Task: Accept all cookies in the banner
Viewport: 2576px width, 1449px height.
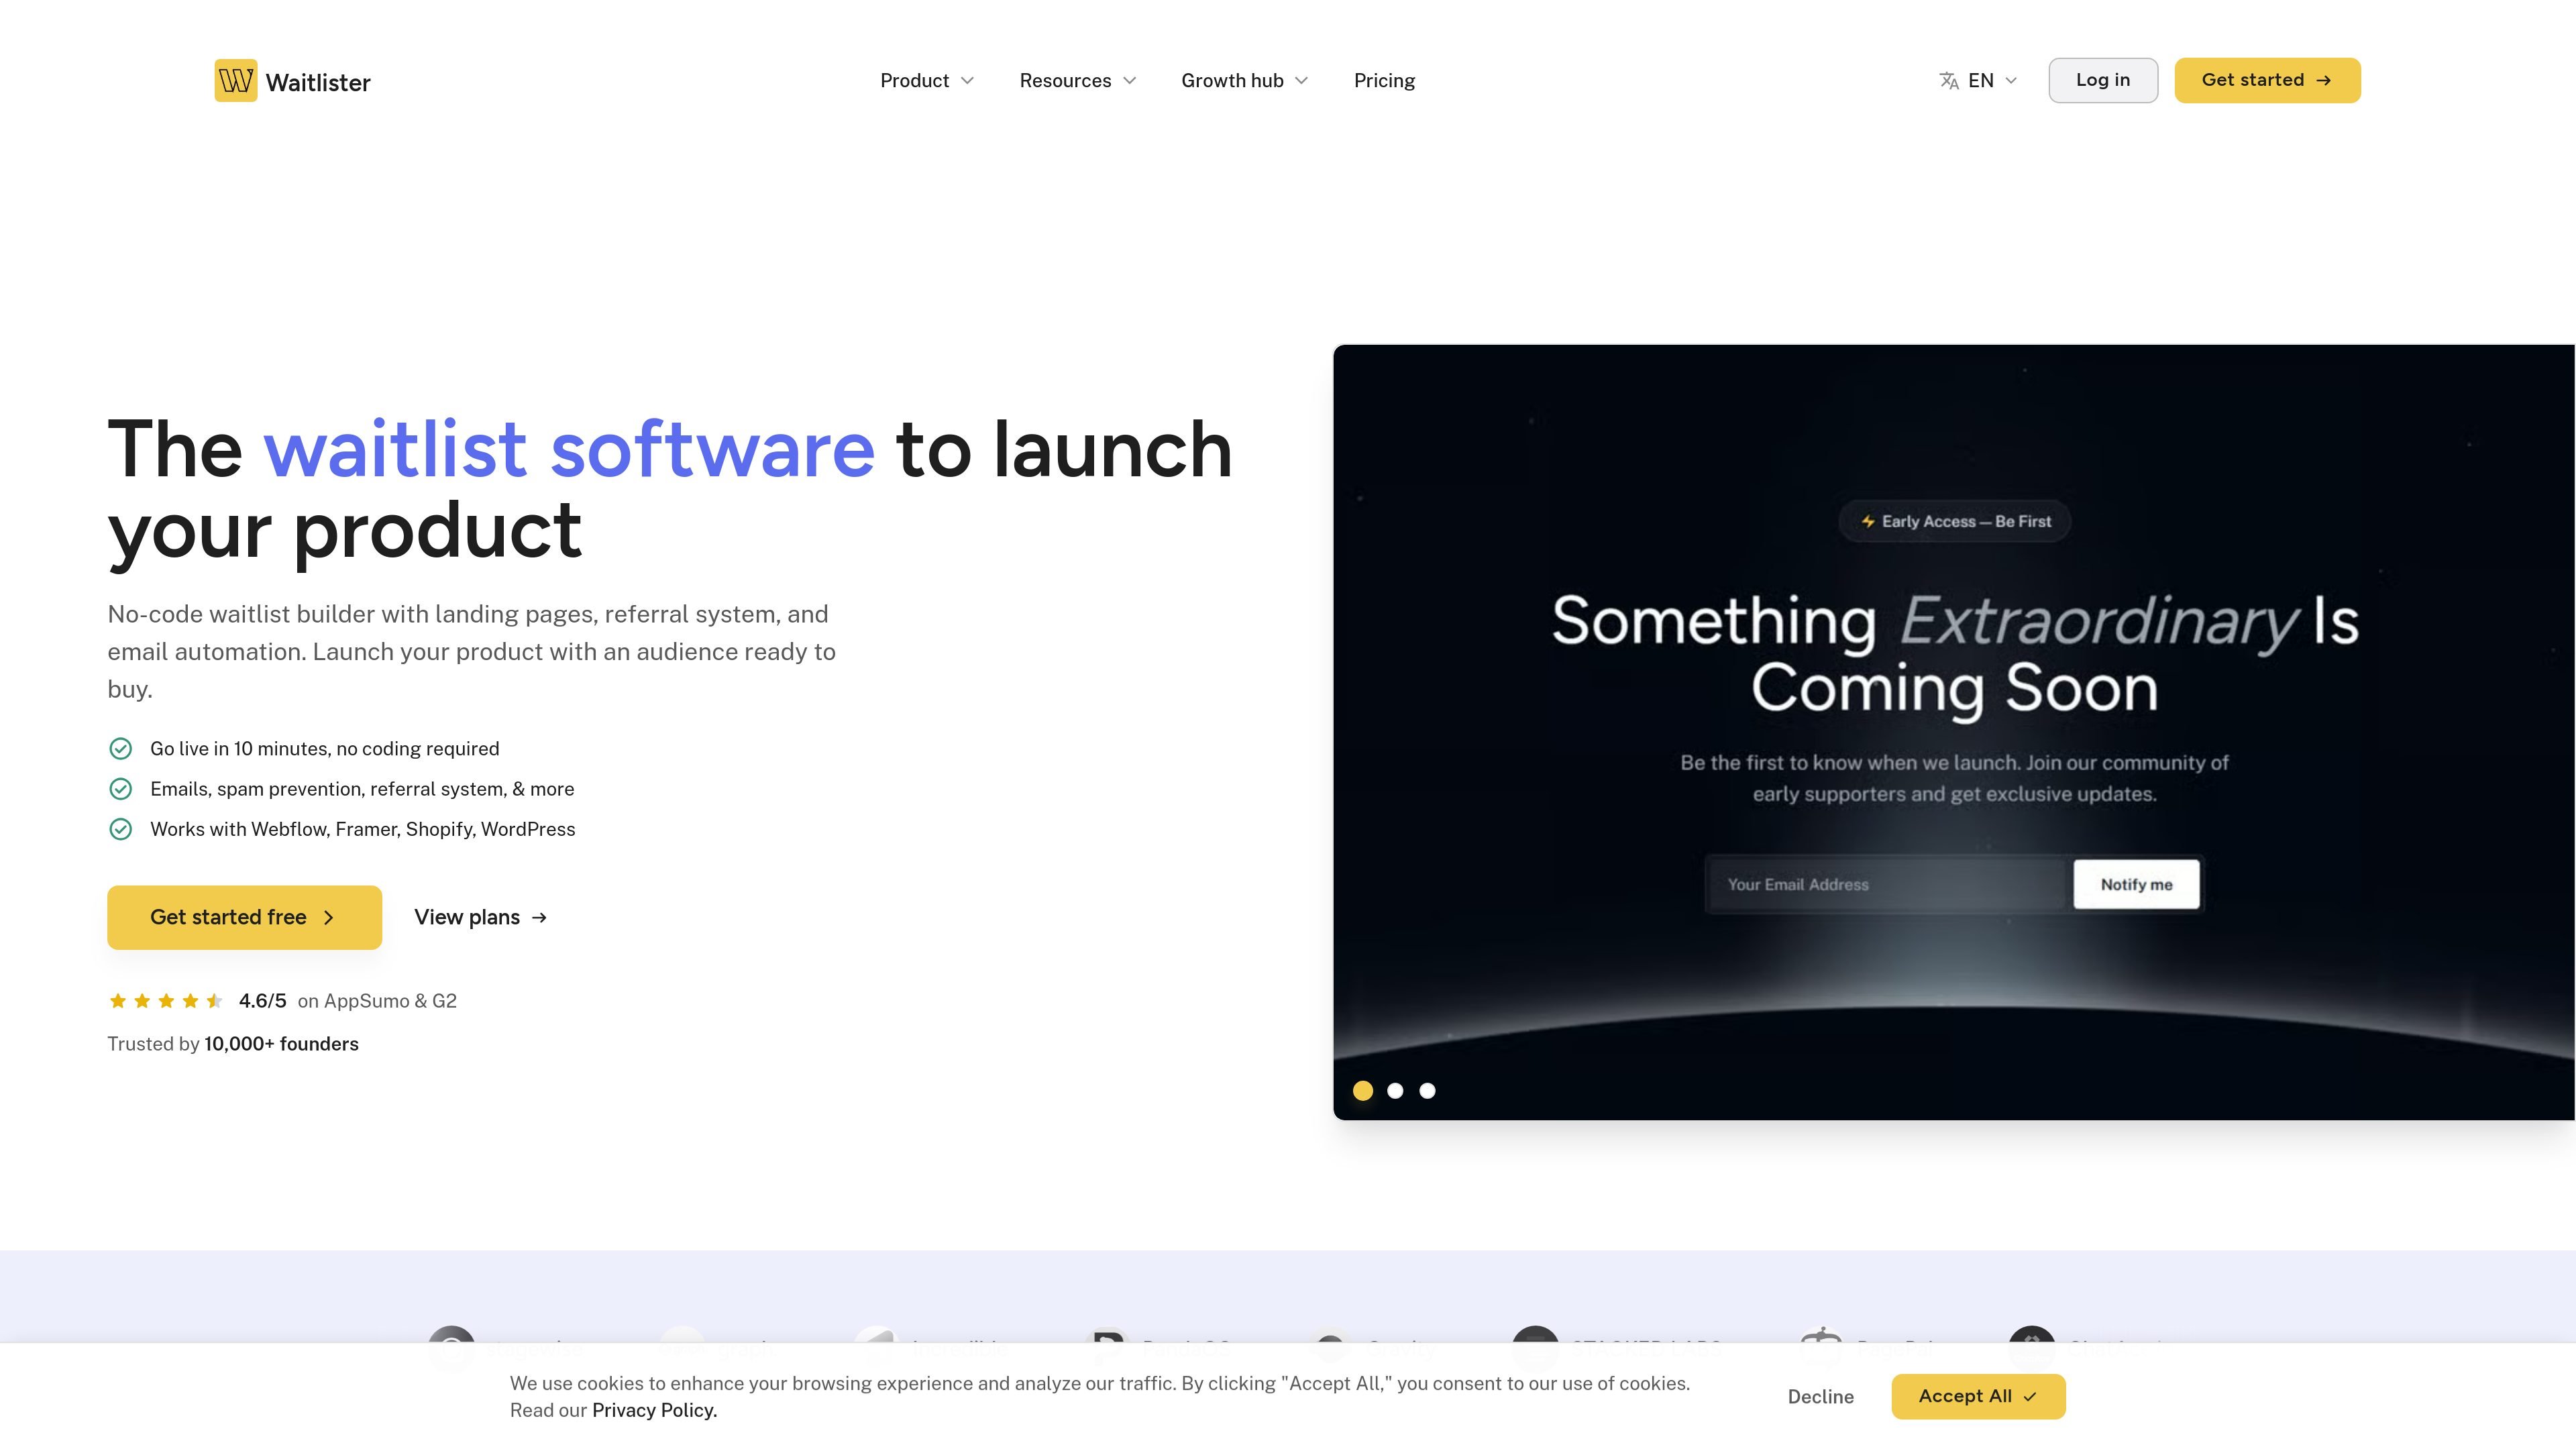Action: click(1978, 1397)
